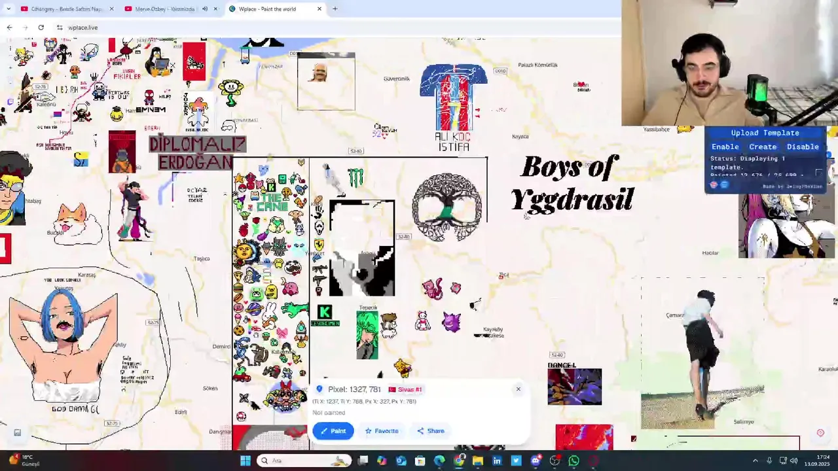Screen dimensions: 838x471
Task: Click the site information icon in address bar
Action: tap(60, 27)
